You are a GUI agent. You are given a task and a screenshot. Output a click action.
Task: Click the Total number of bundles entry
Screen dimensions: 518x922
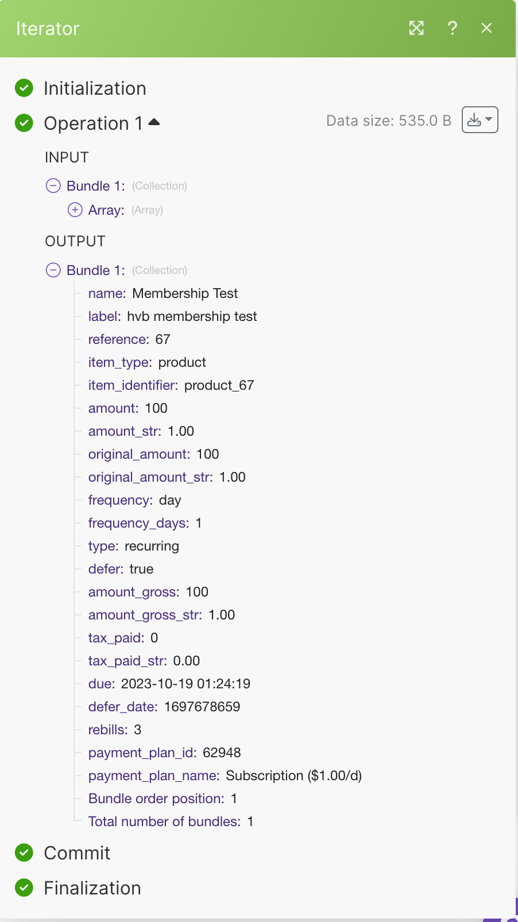171,822
